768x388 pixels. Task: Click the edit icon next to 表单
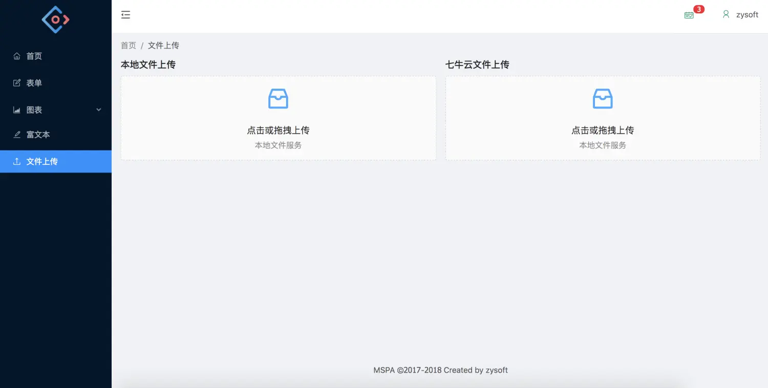tap(17, 83)
